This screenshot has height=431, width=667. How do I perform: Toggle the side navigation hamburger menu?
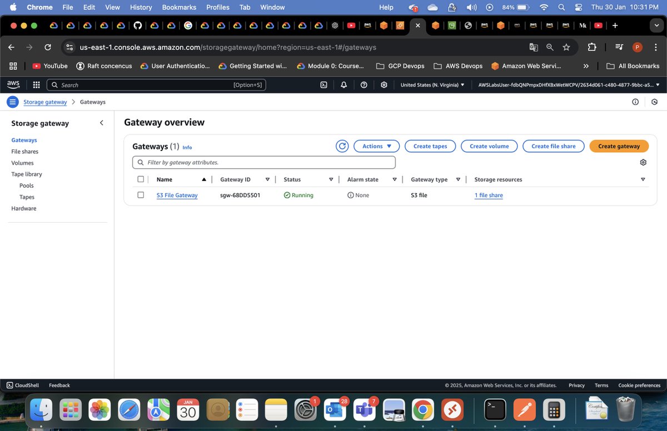(x=12, y=102)
